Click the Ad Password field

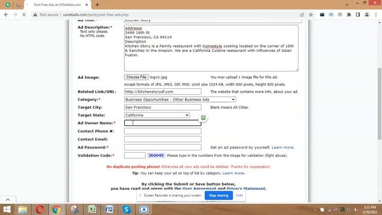click(163, 148)
